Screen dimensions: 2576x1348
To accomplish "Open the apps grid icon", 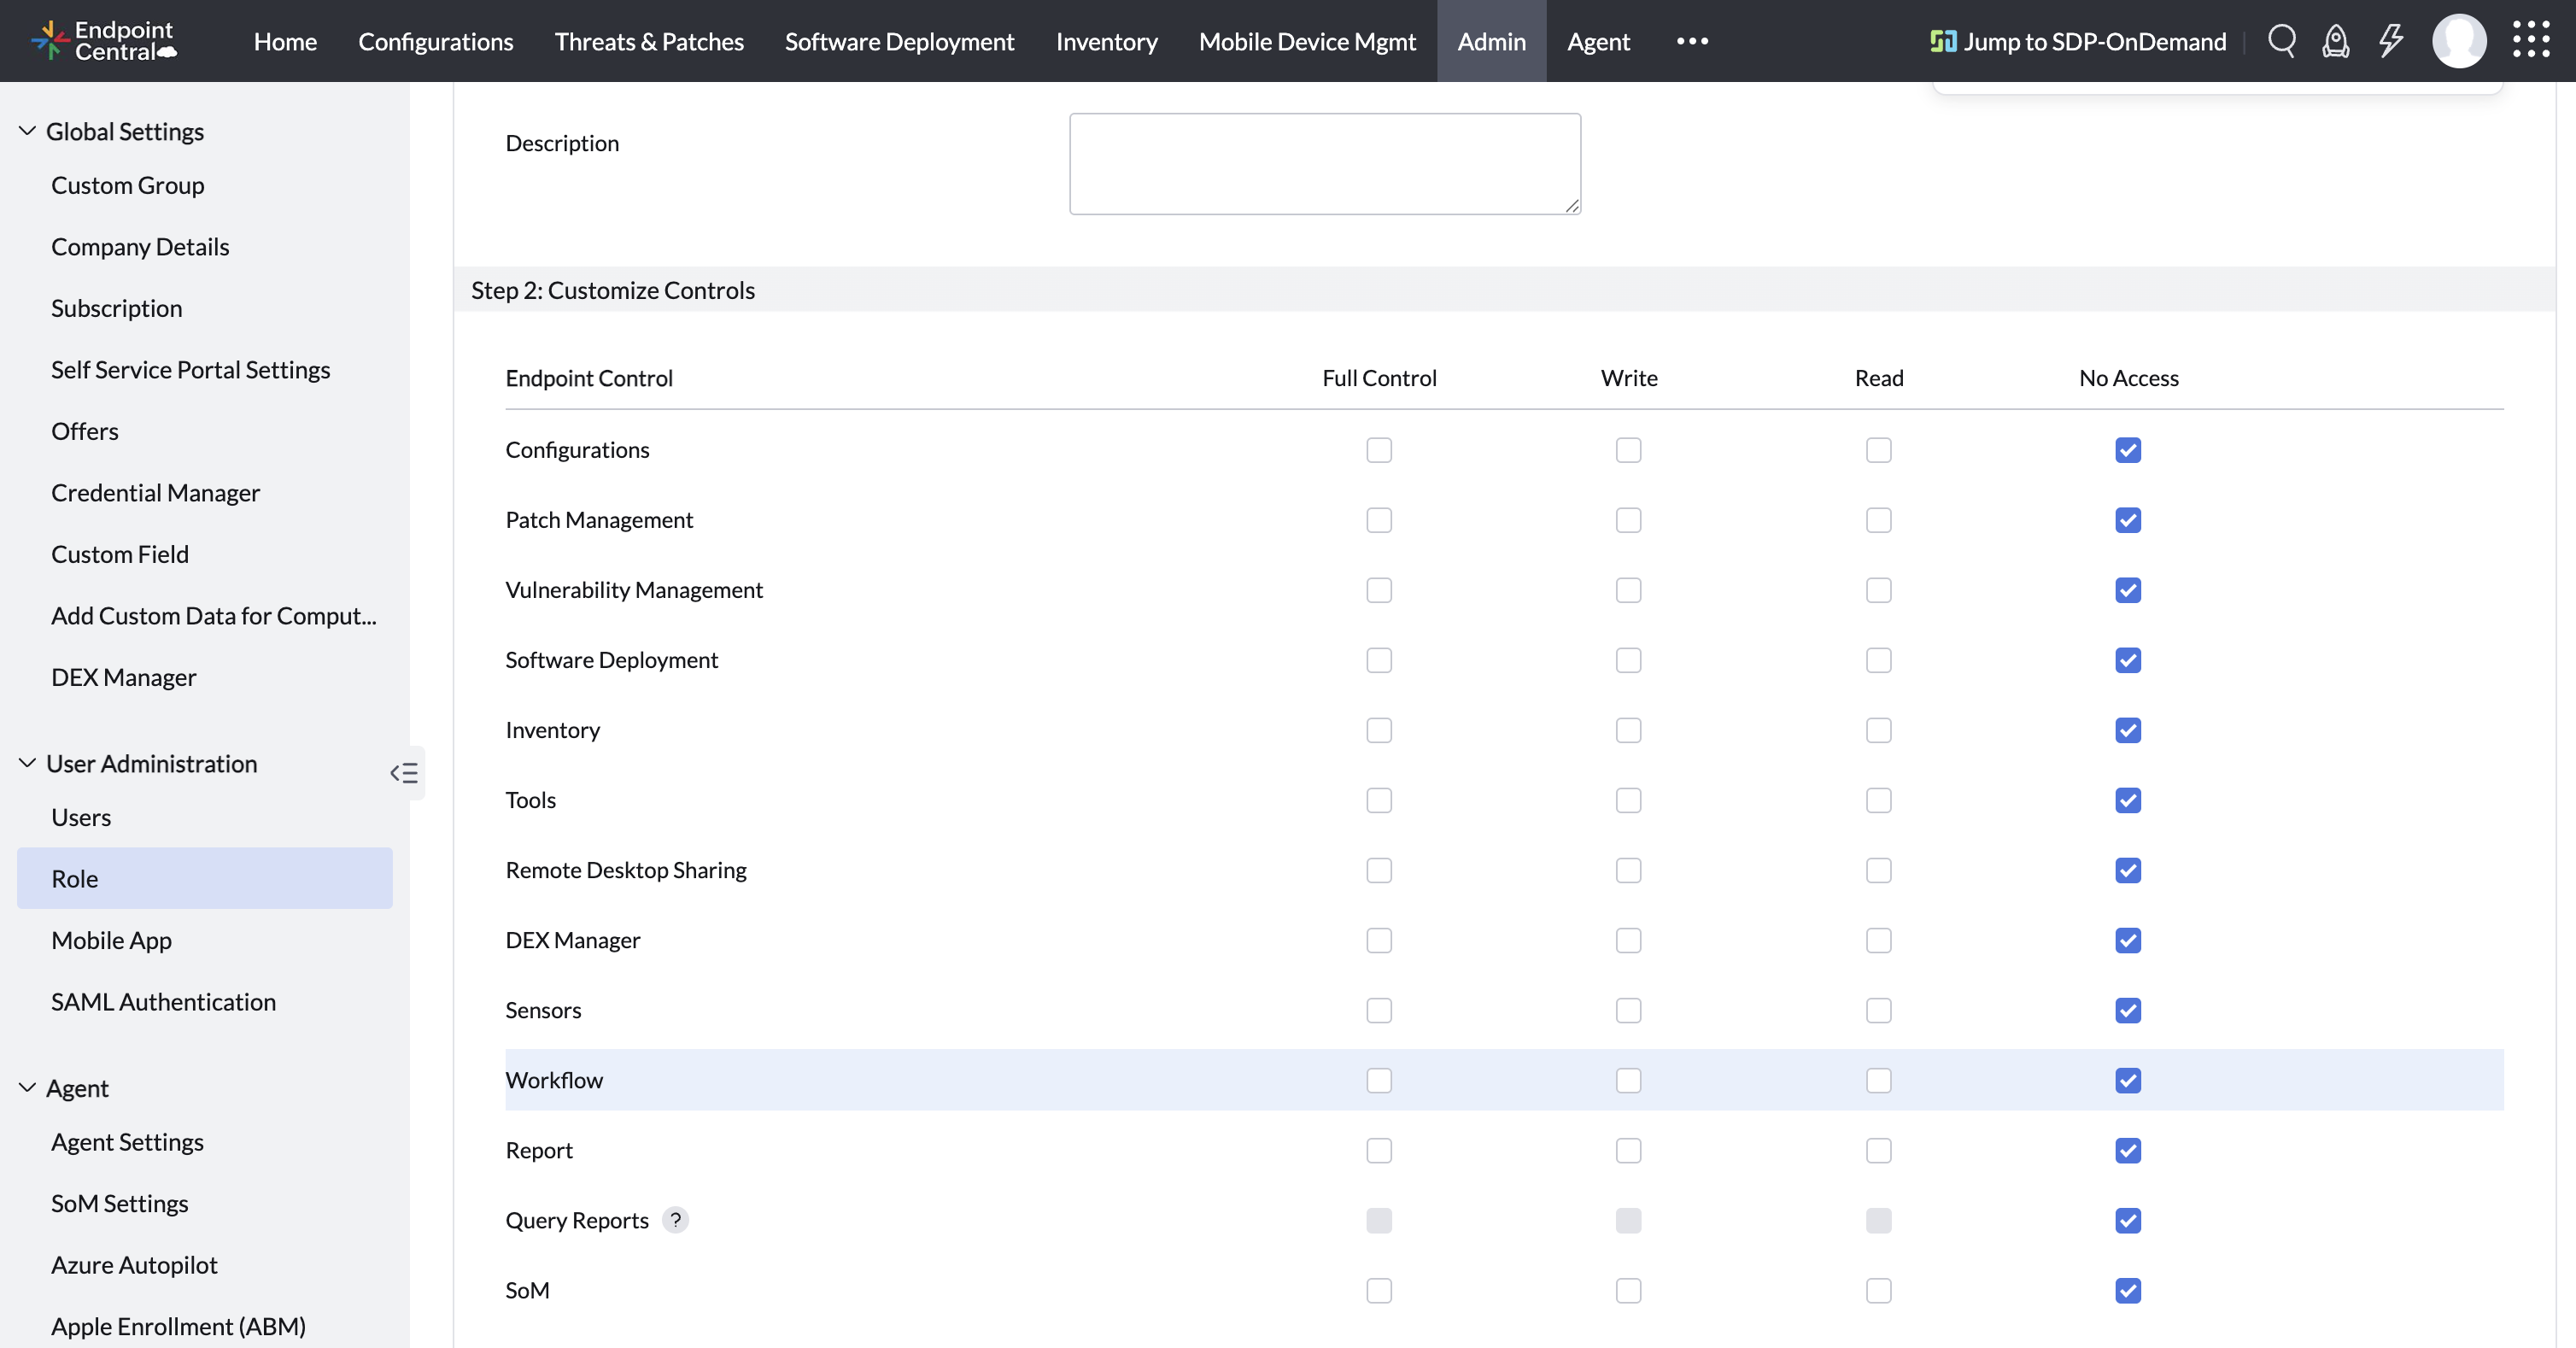I will pyautogui.click(x=2532, y=41).
